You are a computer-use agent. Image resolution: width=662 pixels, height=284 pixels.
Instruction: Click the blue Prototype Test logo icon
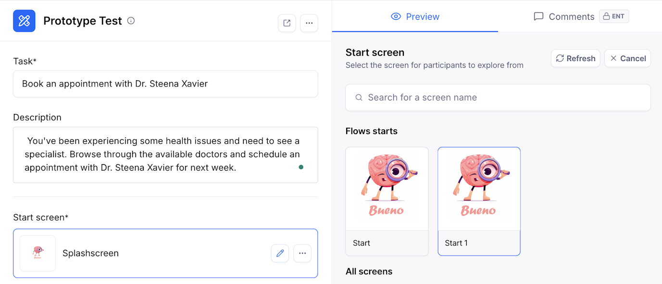[x=24, y=21]
